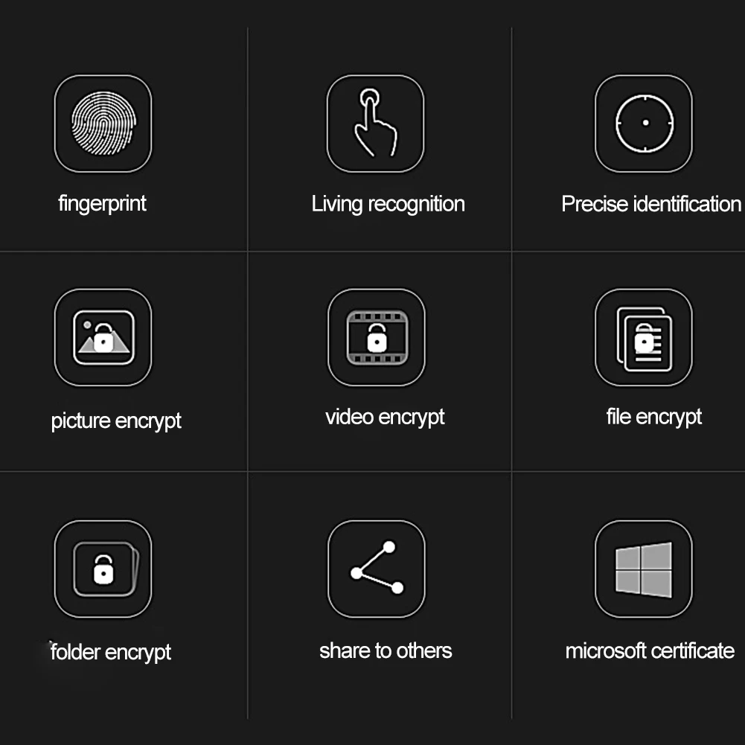Click the file encrypt document icon
745x745 pixels.
click(x=644, y=337)
